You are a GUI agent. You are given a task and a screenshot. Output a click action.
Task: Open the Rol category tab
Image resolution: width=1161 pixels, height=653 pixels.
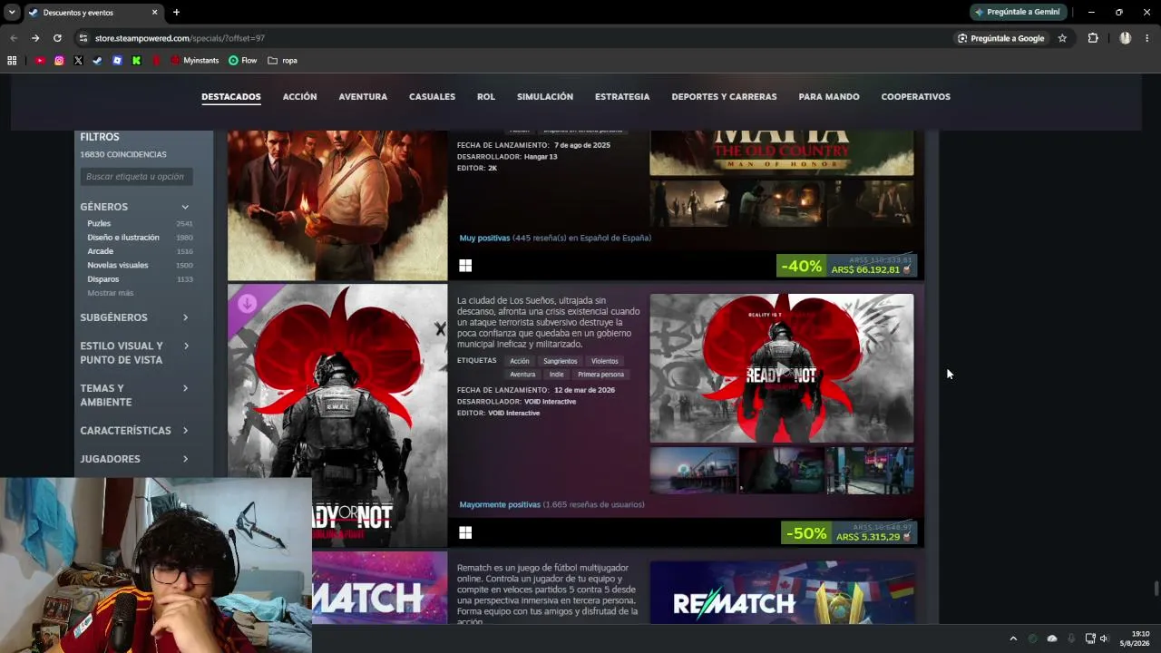486,97
